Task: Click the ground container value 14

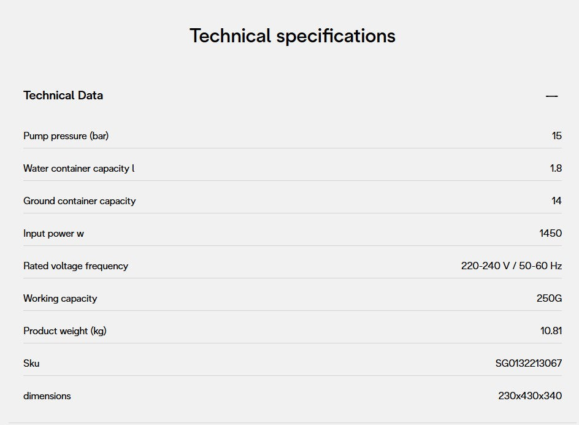Action: pos(556,201)
